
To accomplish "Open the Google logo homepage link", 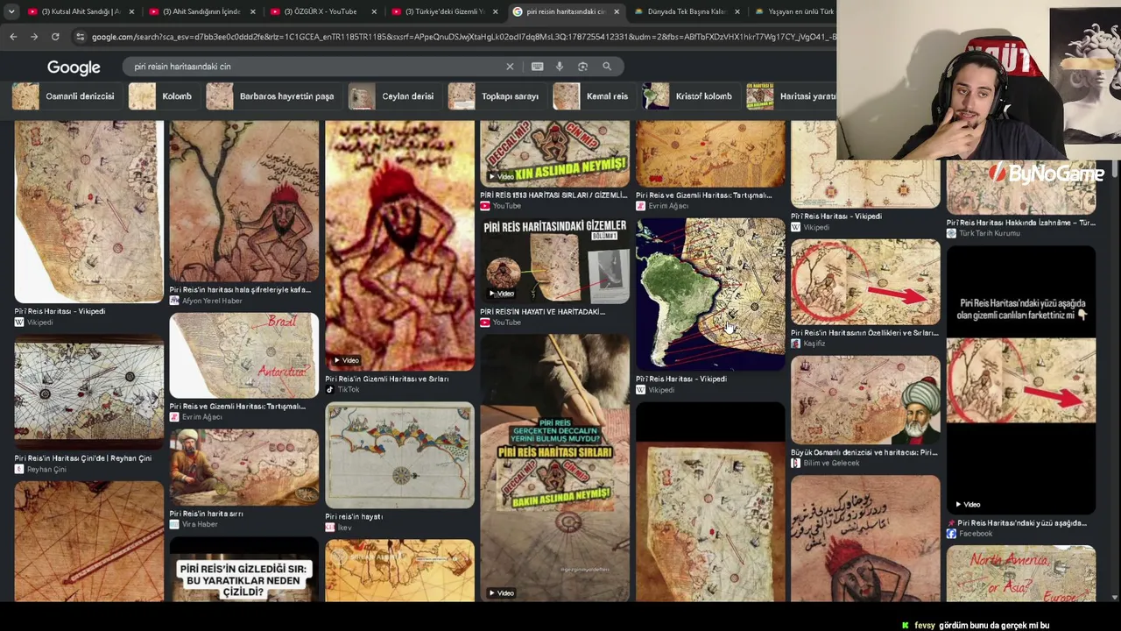I will [x=74, y=67].
